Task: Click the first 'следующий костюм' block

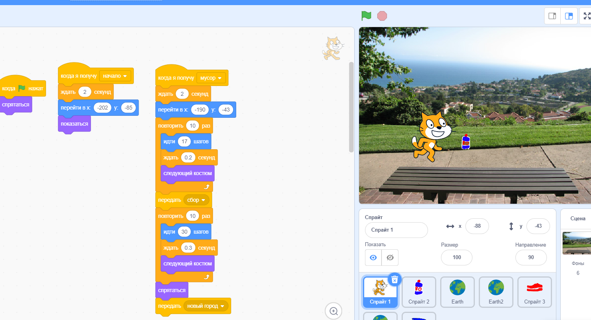Action: [x=187, y=174]
